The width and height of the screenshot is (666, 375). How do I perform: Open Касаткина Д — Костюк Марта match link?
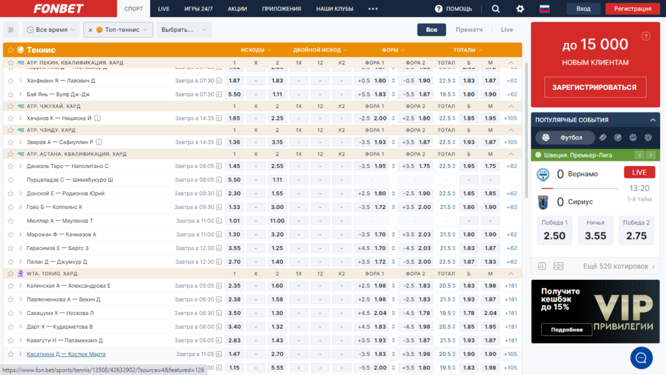click(x=66, y=354)
